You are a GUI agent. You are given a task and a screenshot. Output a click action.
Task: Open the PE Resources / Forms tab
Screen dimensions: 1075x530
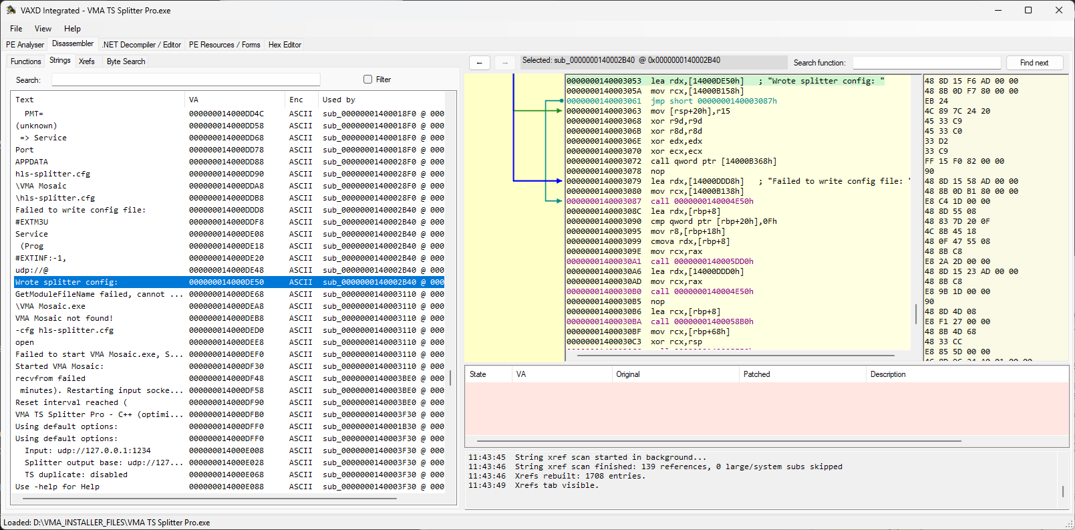point(224,45)
